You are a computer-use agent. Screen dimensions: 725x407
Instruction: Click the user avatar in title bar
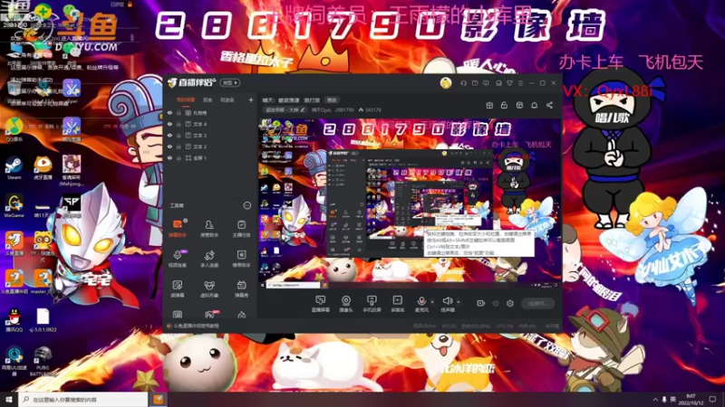(x=446, y=82)
